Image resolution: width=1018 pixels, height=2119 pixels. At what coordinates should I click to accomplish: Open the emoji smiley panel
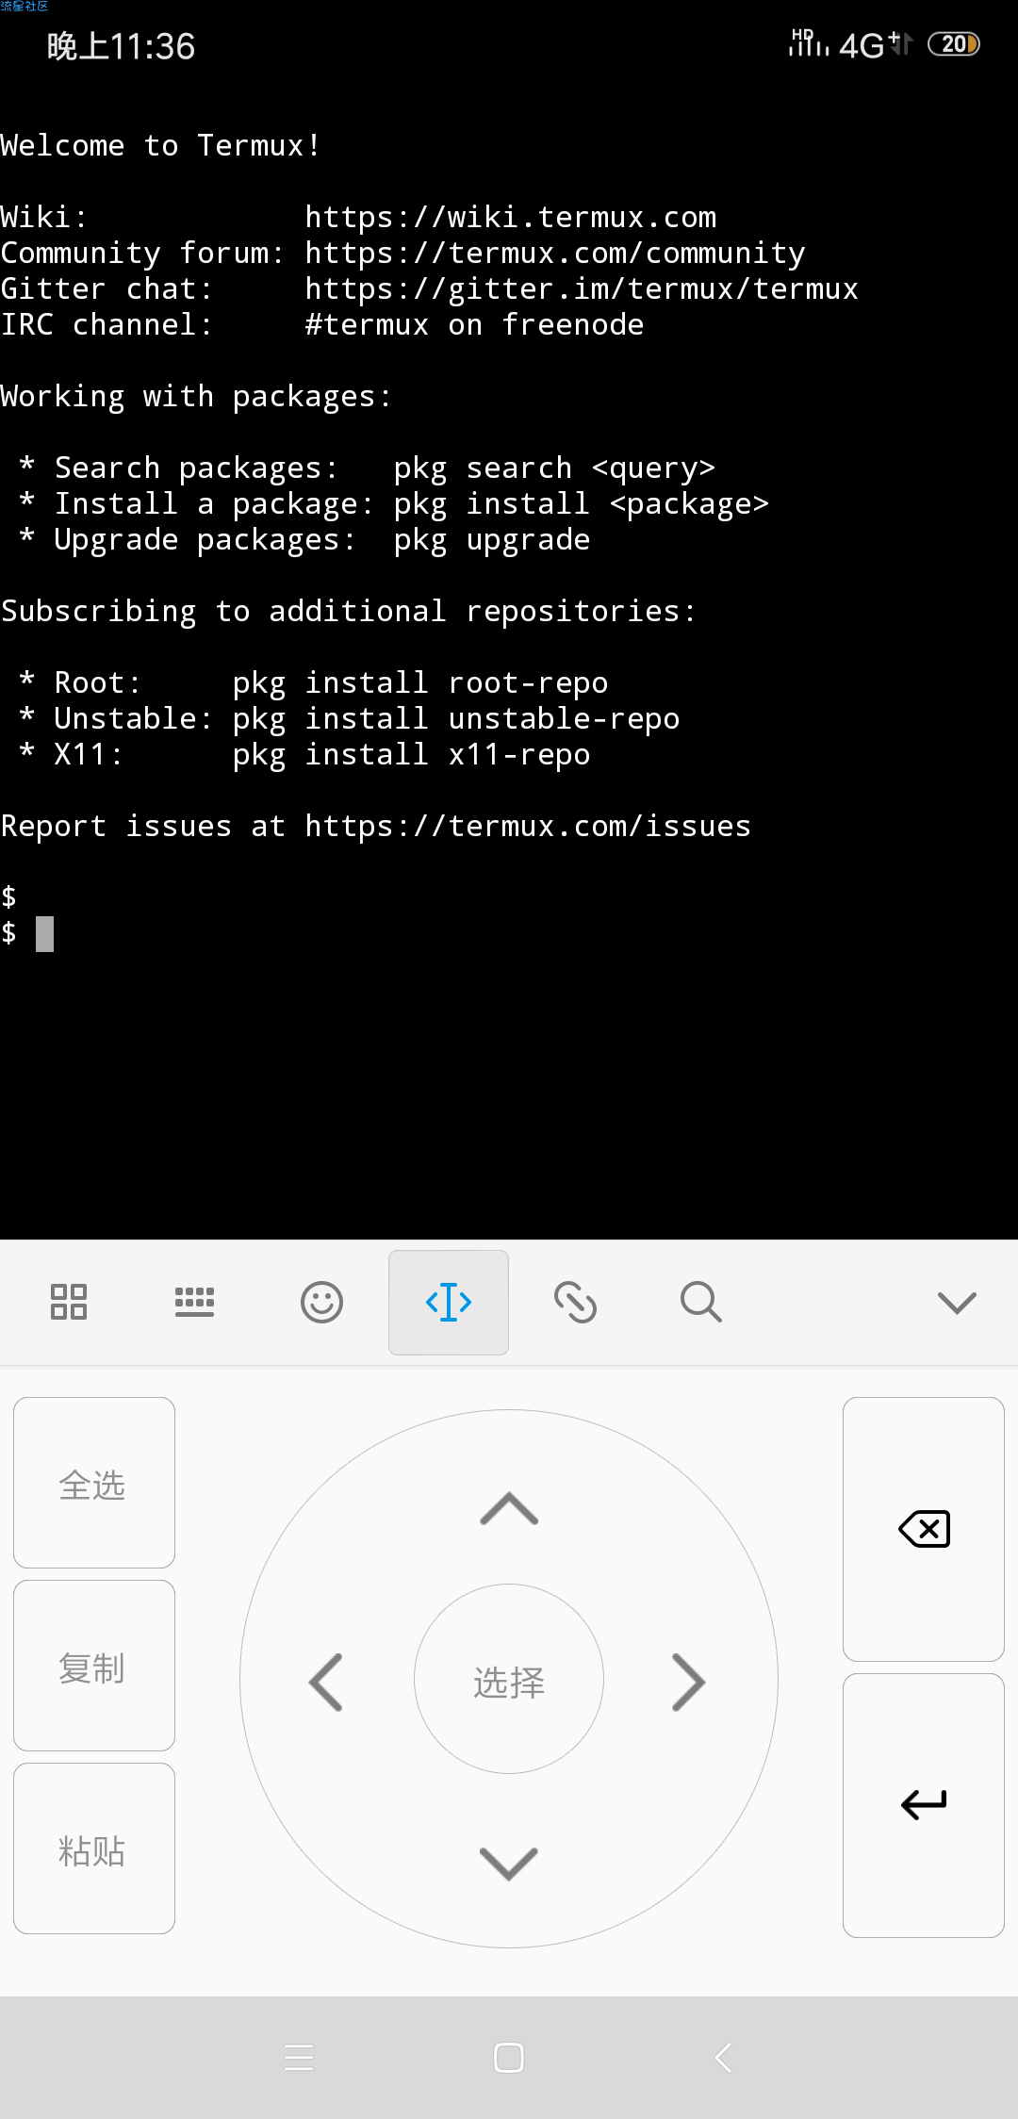(x=321, y=1302)
